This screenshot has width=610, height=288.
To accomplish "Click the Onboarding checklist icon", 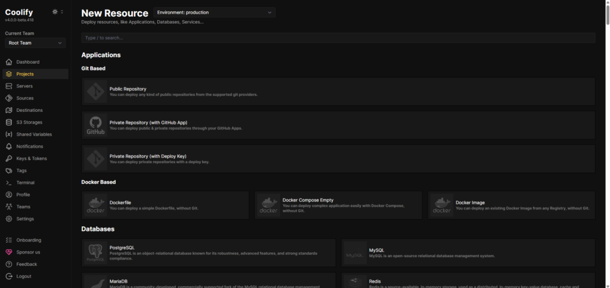I will click(x=9, y=240).
